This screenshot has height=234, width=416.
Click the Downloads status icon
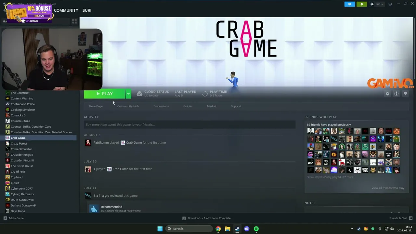click(x=184, y=218)
